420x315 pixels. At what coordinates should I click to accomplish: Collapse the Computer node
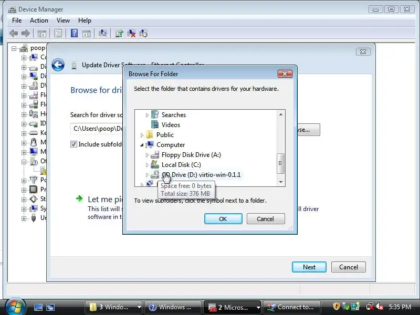(142, 145)
